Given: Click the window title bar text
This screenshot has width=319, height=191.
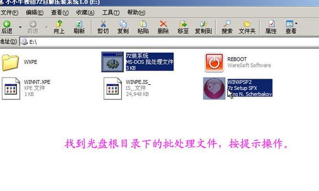Looking at the screenshot, I should (53, 2).
